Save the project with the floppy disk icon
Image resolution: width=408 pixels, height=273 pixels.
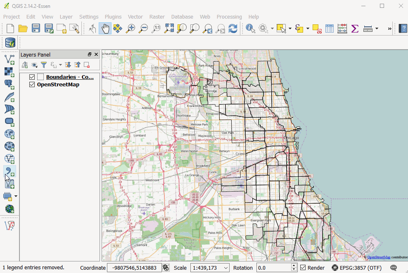[x=36, y=28]
